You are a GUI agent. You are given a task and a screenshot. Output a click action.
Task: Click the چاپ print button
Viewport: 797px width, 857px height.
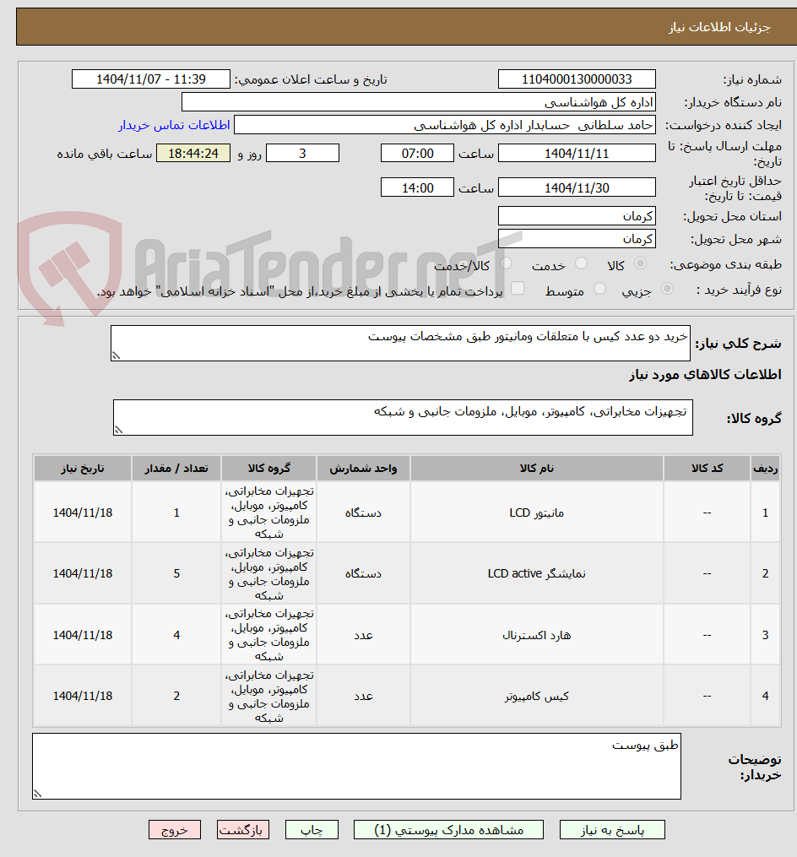tap(312, 830)
